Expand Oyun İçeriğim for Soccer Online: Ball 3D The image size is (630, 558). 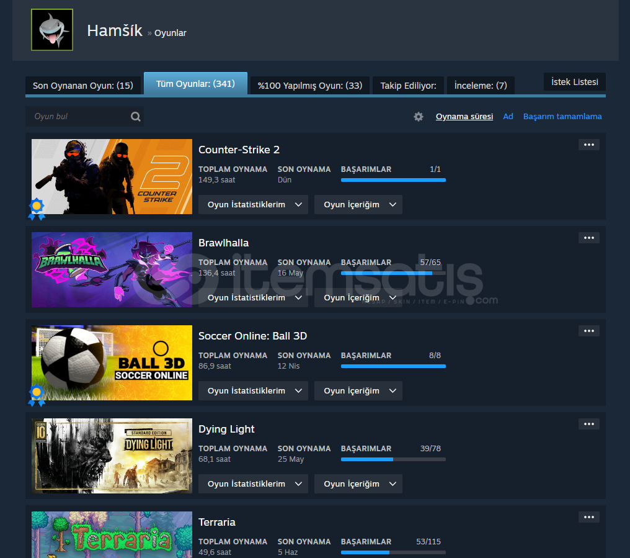point(358,390)
